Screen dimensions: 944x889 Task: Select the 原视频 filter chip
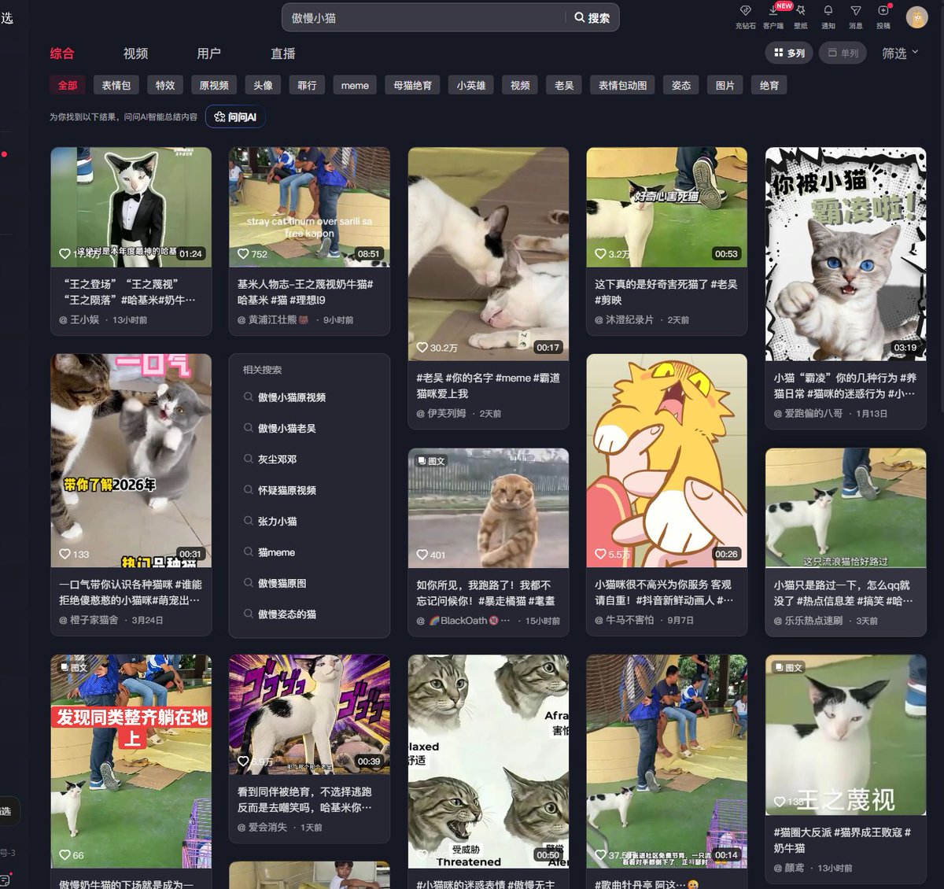214,85
